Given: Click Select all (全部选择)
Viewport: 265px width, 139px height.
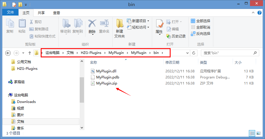Looking at the screenshot, I should 201,21.
